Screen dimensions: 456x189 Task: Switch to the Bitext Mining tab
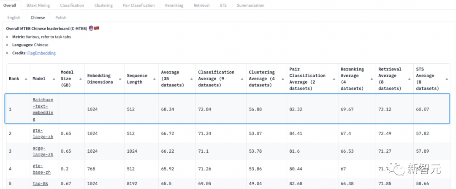(38, 5)
